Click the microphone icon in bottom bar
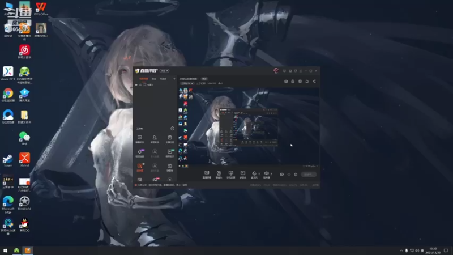The image size is (453, 255). tap(254, 173)
